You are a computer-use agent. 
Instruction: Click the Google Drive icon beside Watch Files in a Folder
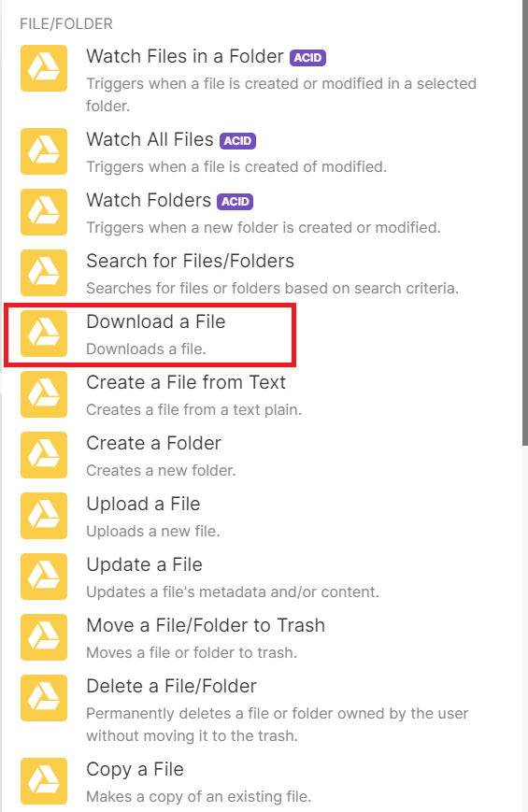(x=44, y=68)
